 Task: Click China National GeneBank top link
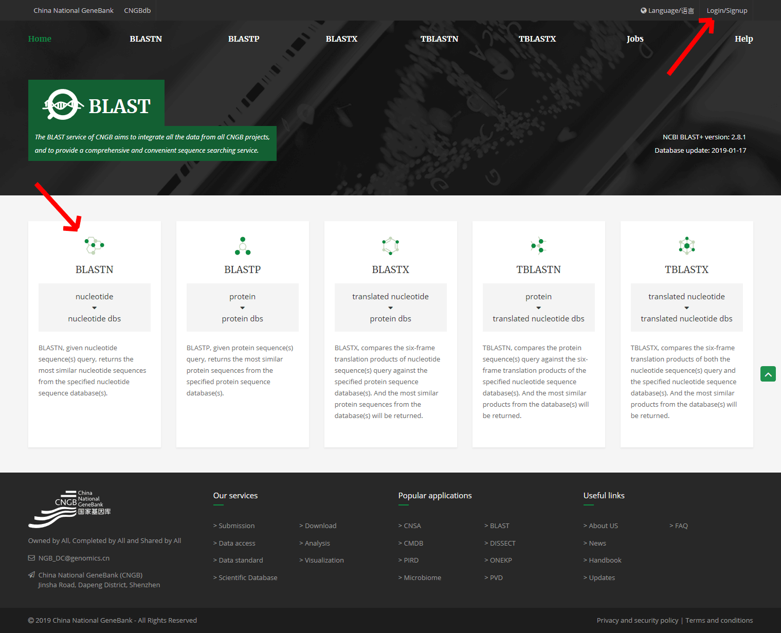coord(74,10)
